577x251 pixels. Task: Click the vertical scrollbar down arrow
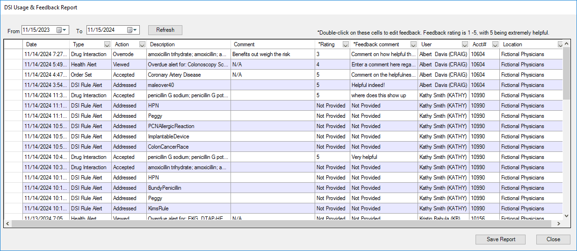pyautogui.click(x=567, y=216)
